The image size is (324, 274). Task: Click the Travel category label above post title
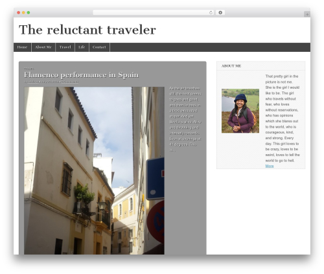(29, 69)
